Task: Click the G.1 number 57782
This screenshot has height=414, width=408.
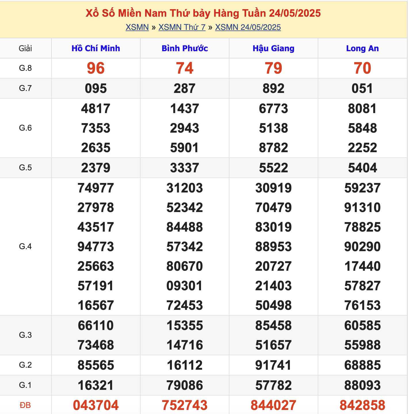Action: pos(273,385)
